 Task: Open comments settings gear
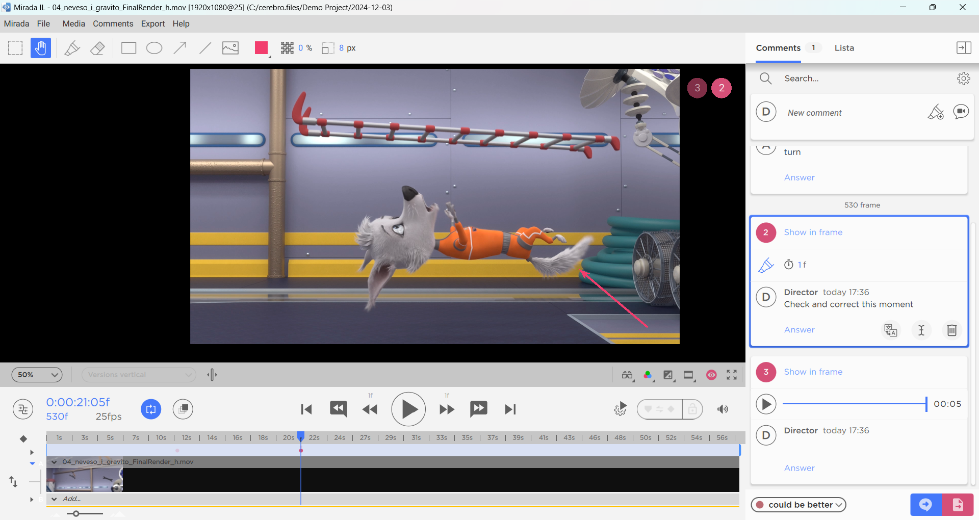pyautogui.click(x=963, y=79)
